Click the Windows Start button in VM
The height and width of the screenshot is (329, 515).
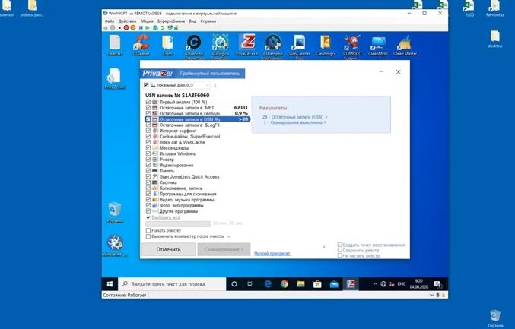click(x=110, y=284)
